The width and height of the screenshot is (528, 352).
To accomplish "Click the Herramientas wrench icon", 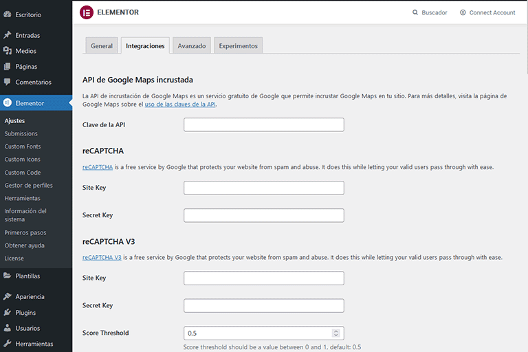I will click(8, 344).
